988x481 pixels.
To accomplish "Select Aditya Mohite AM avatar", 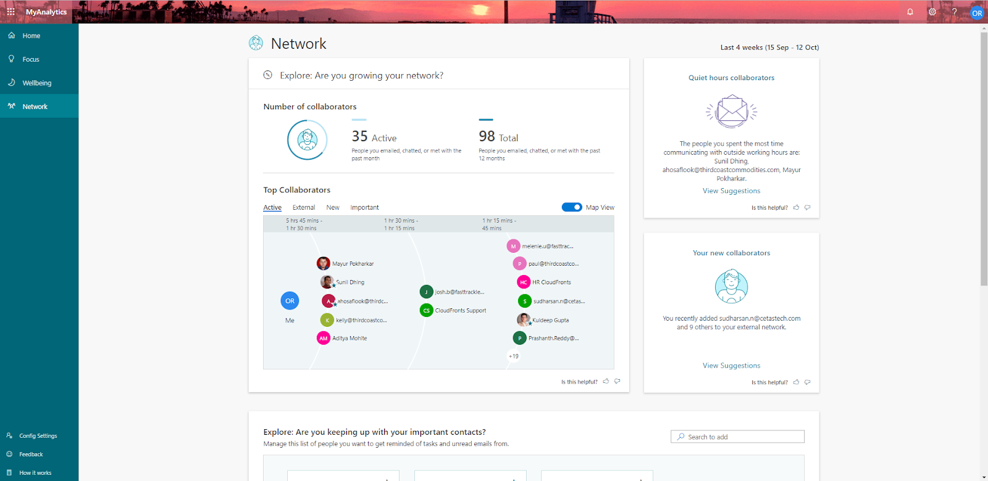I will [x=324, y=338].
